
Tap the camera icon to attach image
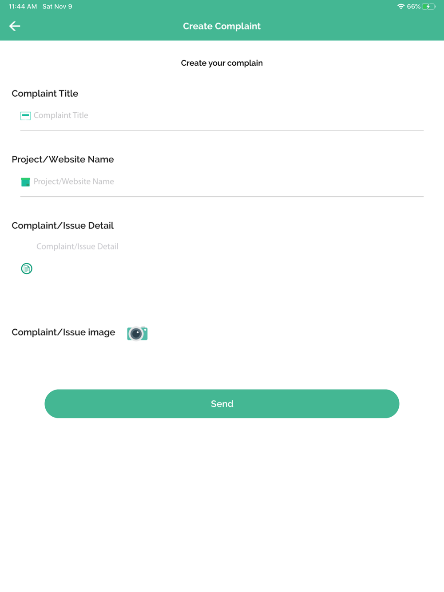point(137,333)
